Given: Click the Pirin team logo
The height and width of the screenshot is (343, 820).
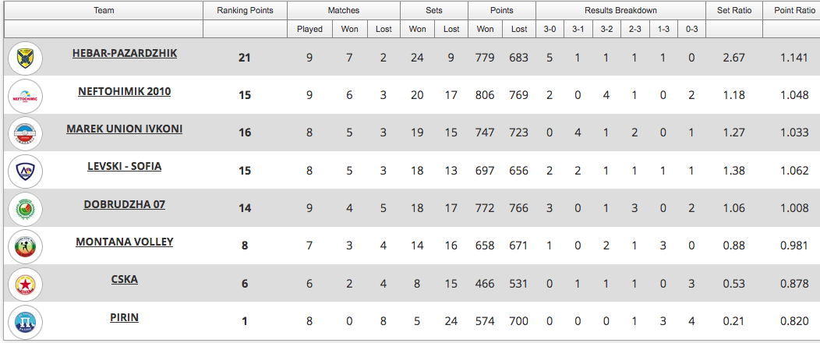Looking at the screenshot, I should click(x=25, y=322).
